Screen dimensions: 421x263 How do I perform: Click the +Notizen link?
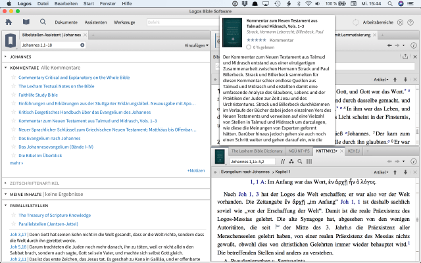[195, 170]
